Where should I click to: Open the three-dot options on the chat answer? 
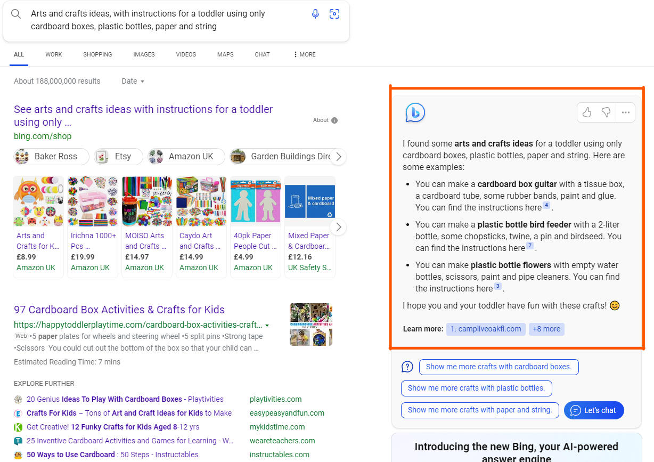[x=626, y=112]
